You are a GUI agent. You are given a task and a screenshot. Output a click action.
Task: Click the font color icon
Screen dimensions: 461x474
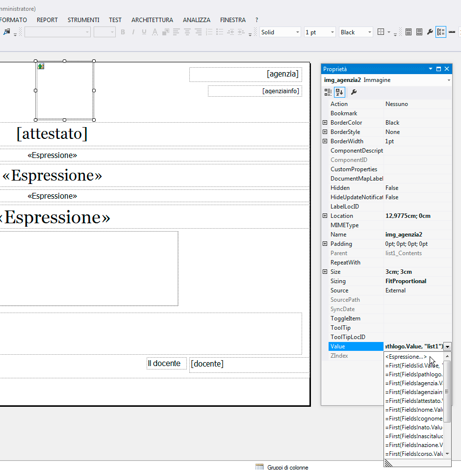point(155,32)
